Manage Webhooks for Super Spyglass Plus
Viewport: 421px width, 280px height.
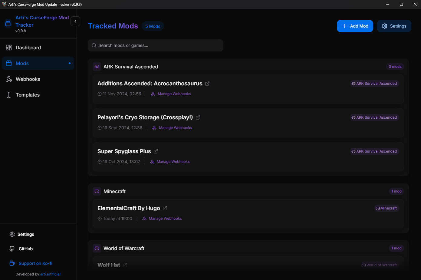tap(170, 162)
